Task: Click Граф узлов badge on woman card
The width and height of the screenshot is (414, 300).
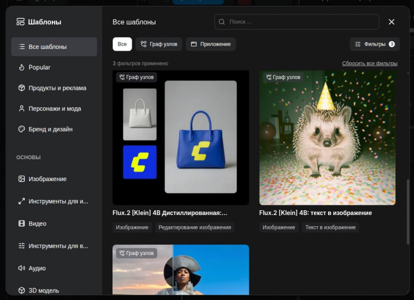Action: pos(136,253)
